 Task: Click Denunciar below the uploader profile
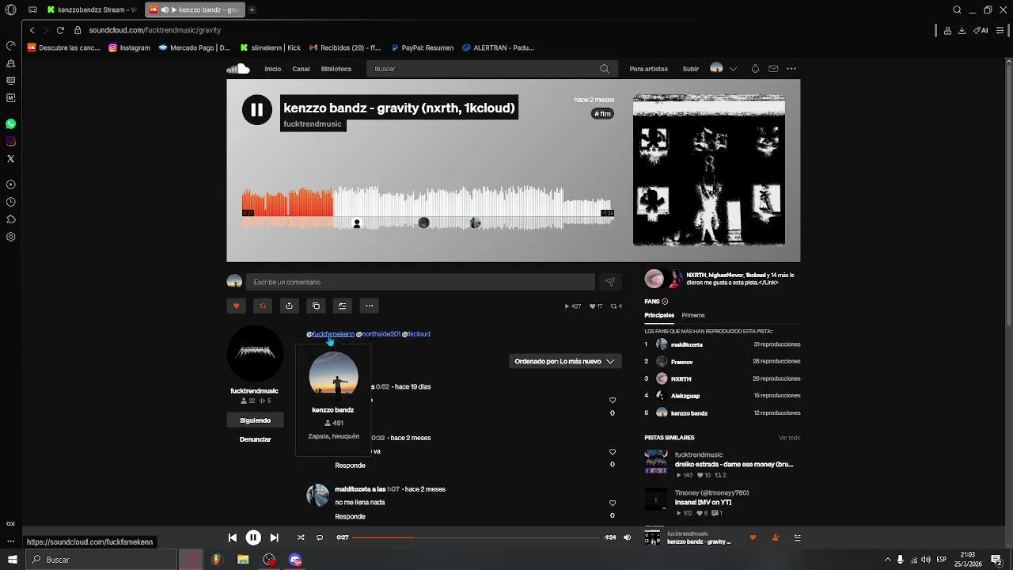click(255, 439)
